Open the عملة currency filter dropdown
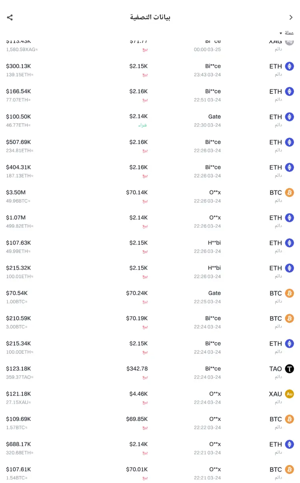The width and height of the screenshot is (300, 483). click(x=286, y=33)
